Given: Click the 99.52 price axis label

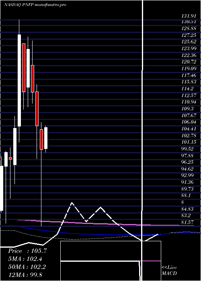Looking at the screenshot, I should pyautogui.click(x=187, y=149).
